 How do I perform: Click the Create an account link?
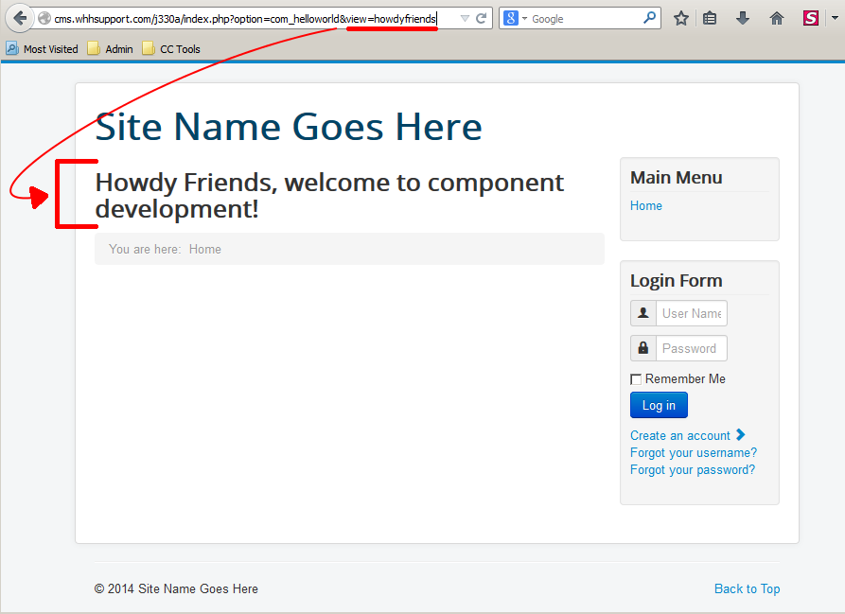(680, 435)
